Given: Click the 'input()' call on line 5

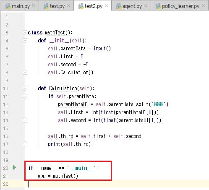Looking at the screenshot, I should [102, 49].
